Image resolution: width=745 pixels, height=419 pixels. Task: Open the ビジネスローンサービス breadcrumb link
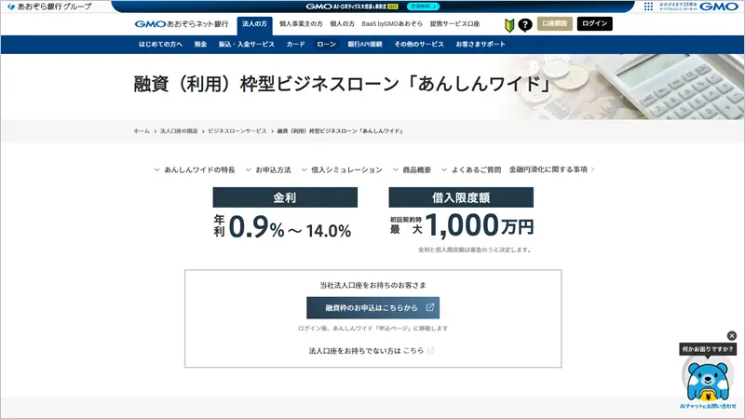click(237, 131)
